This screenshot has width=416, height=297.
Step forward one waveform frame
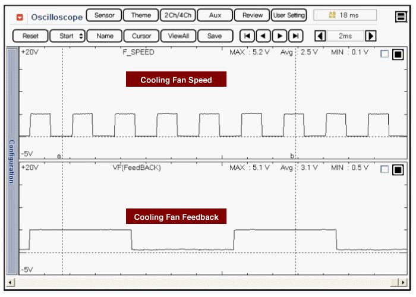(x=279, y=36)
